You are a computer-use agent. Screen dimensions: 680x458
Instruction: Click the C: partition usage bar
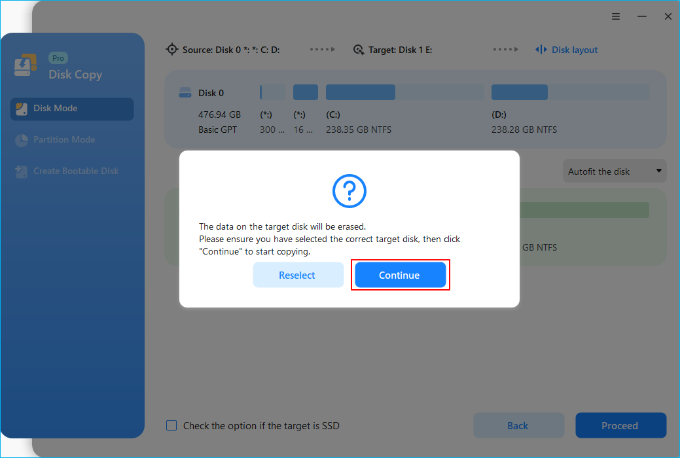(x=404, y=92)
